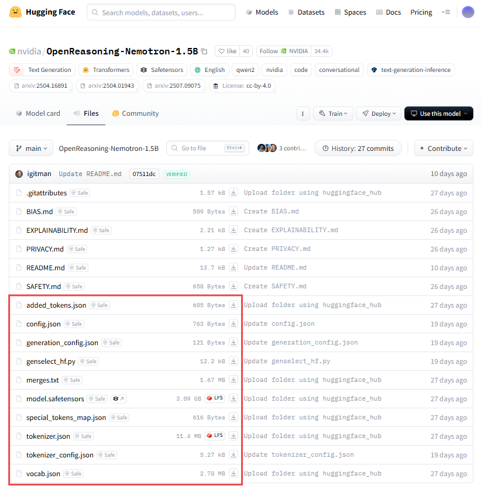
Task: Expand the Deploy dropdown
Action: pos(379,113)
